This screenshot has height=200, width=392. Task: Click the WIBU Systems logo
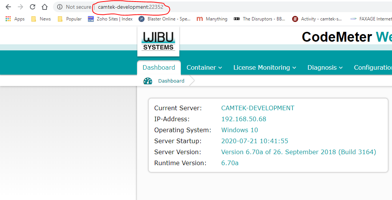158,41
